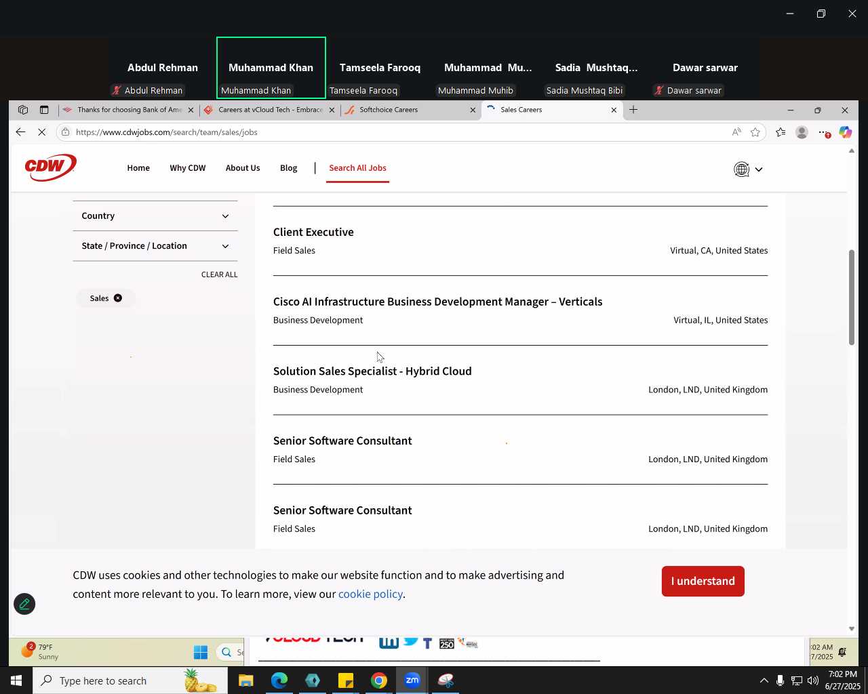868x694 pixels.
Task: View site information lock icon
Action: click(x=65, y=132)
